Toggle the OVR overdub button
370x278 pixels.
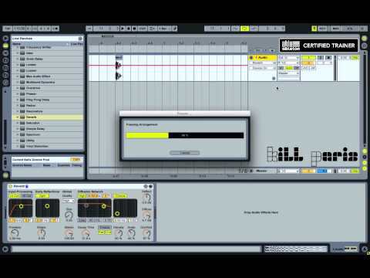143,29
